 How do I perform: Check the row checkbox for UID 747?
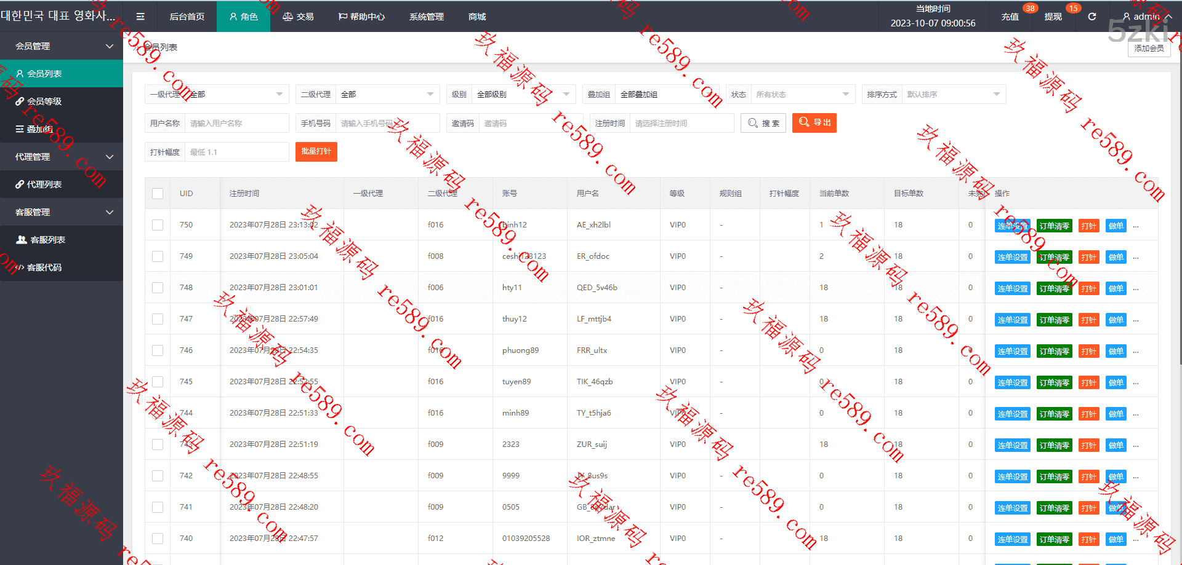(x=158, y=319)
